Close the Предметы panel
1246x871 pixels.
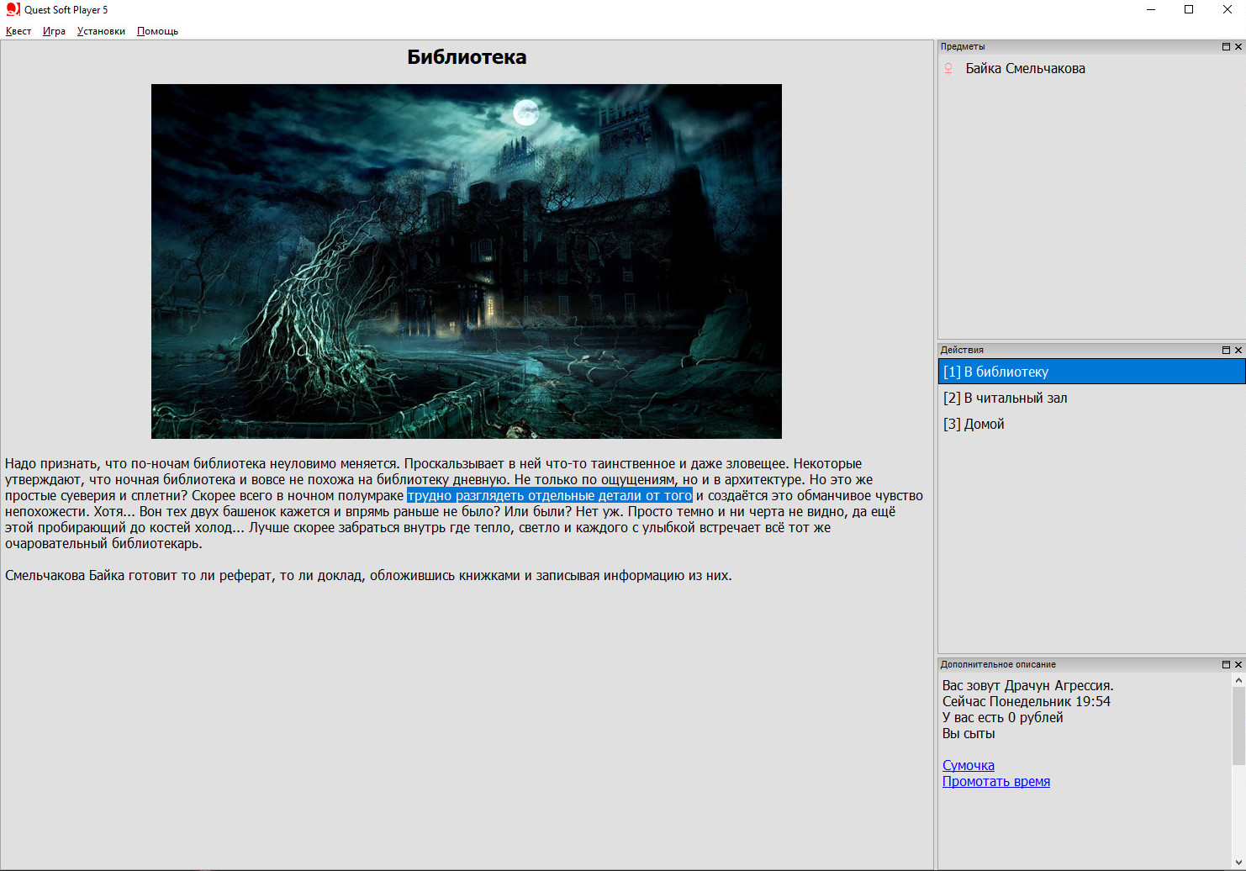[x=1238, y=47]
